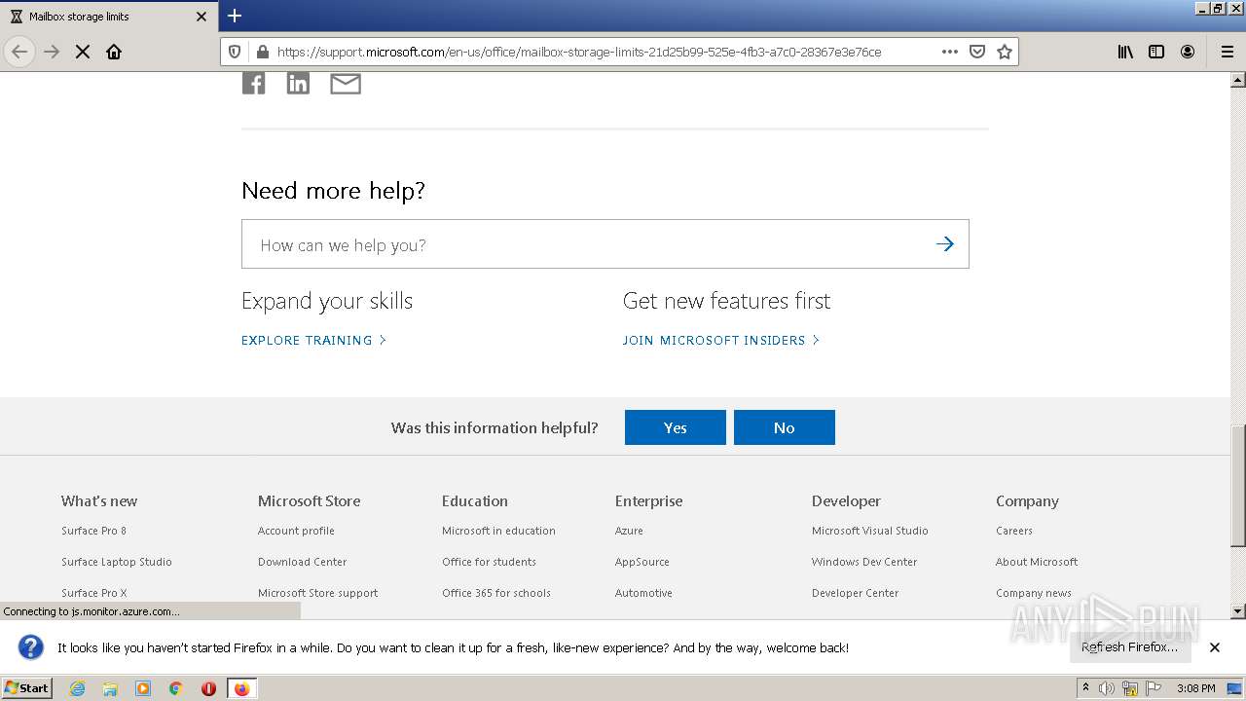The height and width of the screenshot is (701, 1246).
Task: Open the Explore Training link
Action: click(x=313, y=340)
